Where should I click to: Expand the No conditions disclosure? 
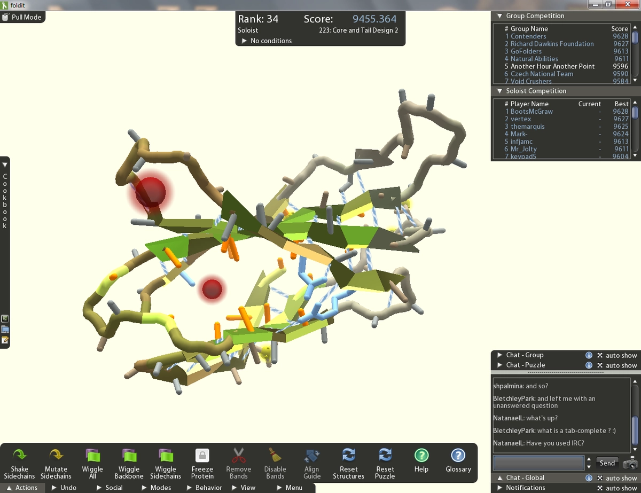tap(245, 41)
